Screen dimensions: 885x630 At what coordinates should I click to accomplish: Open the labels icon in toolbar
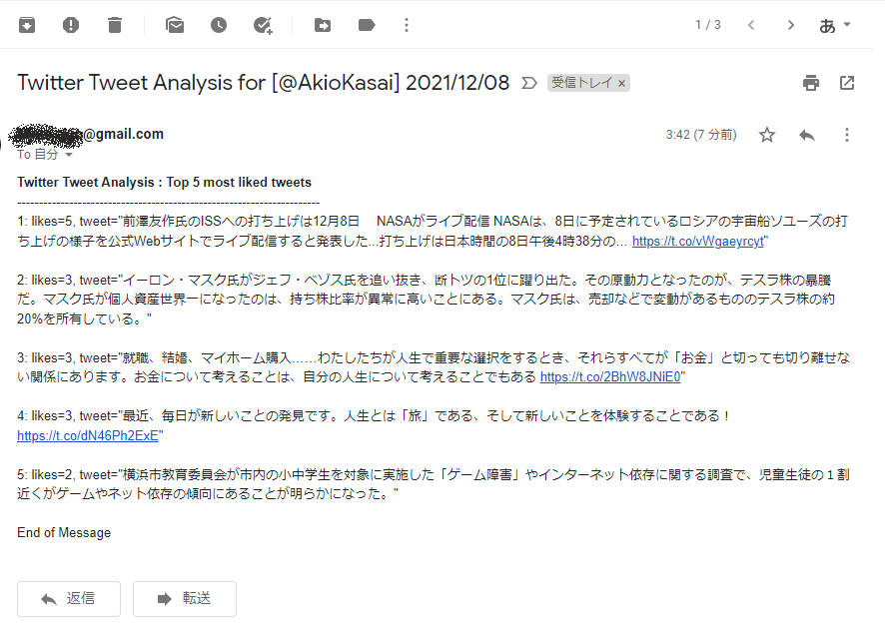(367, 25)
